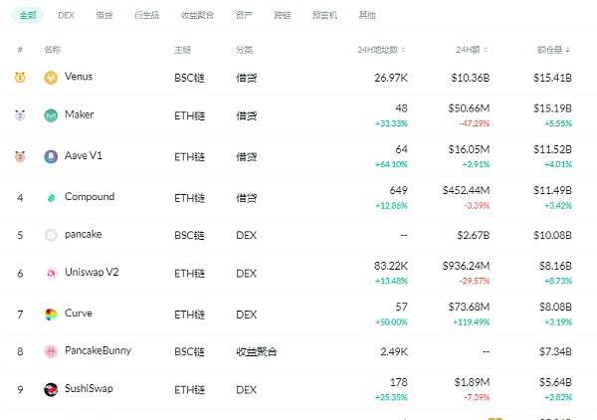This screenshot has height=420, width=597.
Task: Open the 衍生品 category tab
Action: coord(147,15)
